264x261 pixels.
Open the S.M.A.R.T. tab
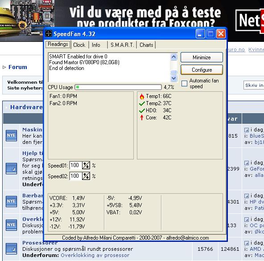point(122,45)
